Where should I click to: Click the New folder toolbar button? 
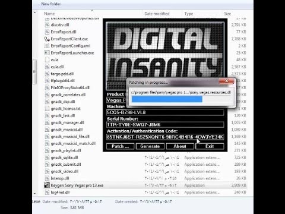(x=51, y=4)
